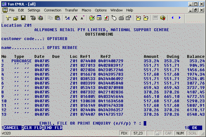206x137 pixels.
Task: Click the grayed calculator-style panel icon
Action: point(155,18)
